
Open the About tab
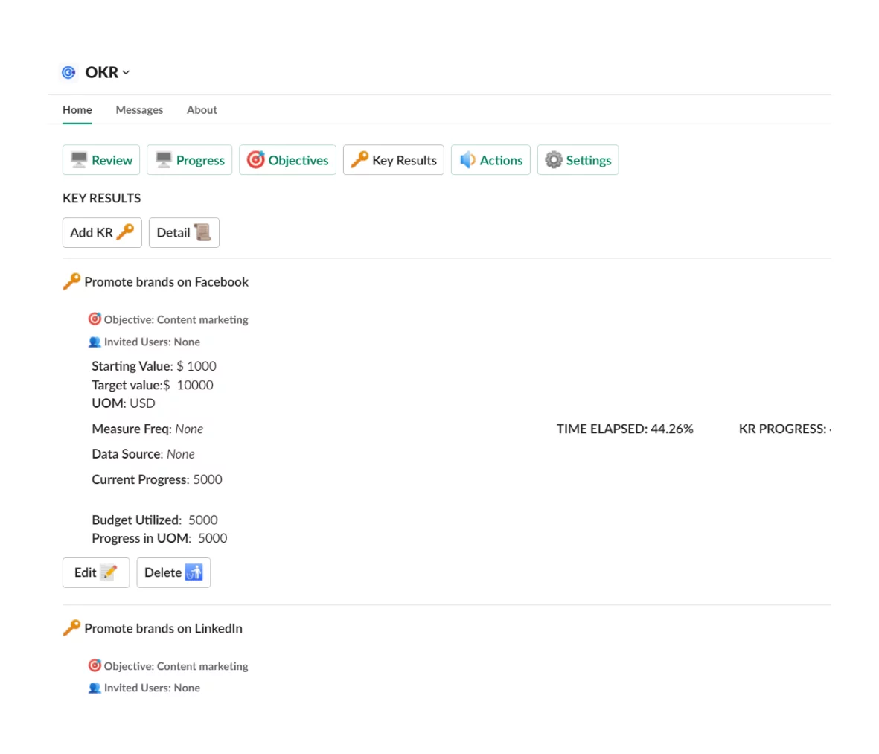(202, 109)
